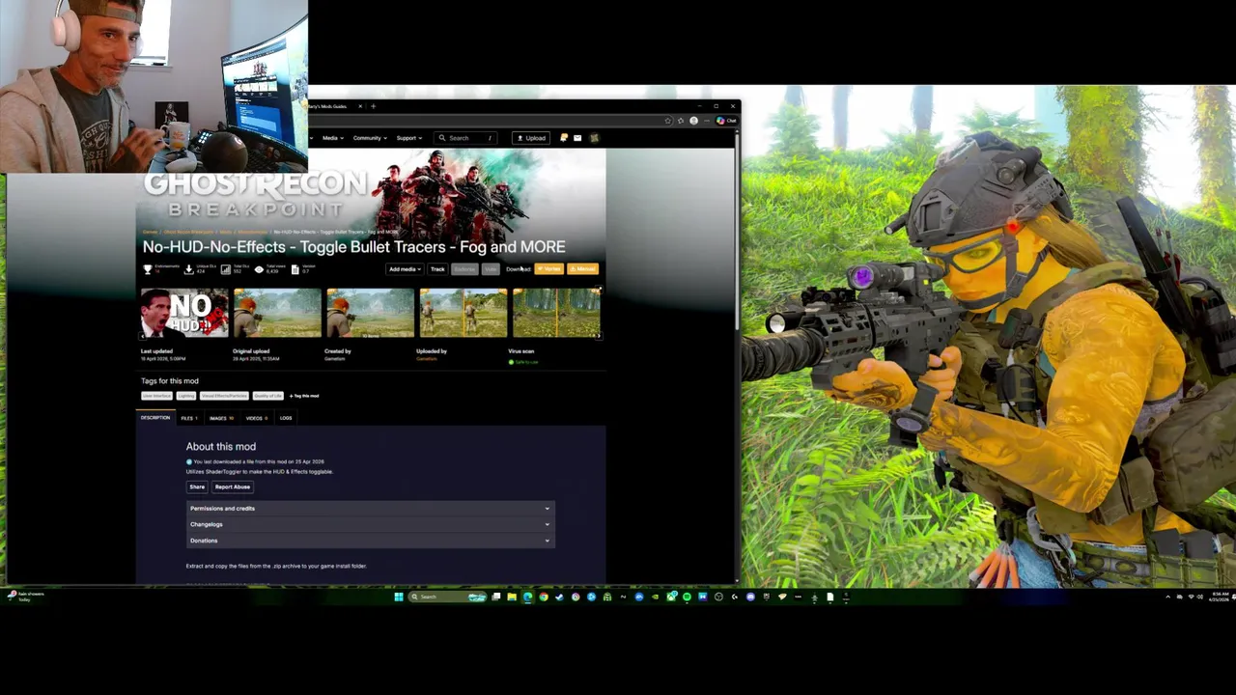The height and width of the screenshot is (695, 1236).
Task: Open Task View from the taskbar
Action: pos(495,597)
